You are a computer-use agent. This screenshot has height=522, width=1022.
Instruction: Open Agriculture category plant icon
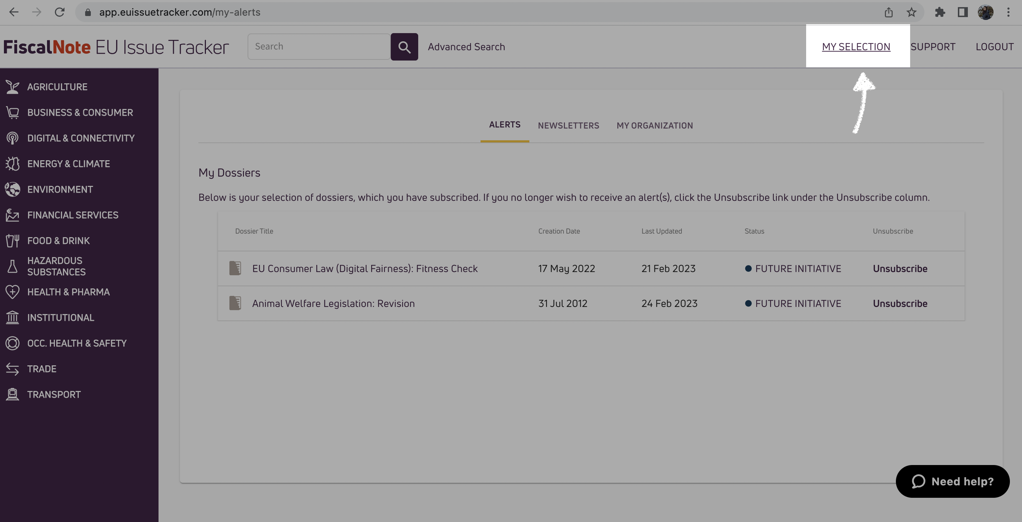tap(12, 87)
